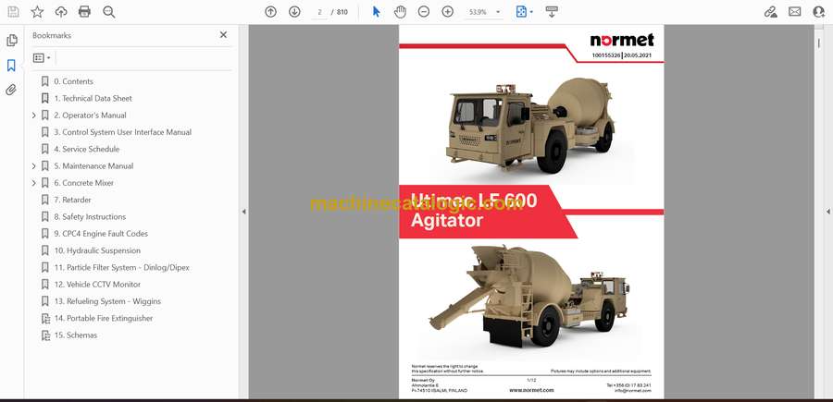Click the Print file icon
This screenshot has width=833, height=402.
pos(84,12)
